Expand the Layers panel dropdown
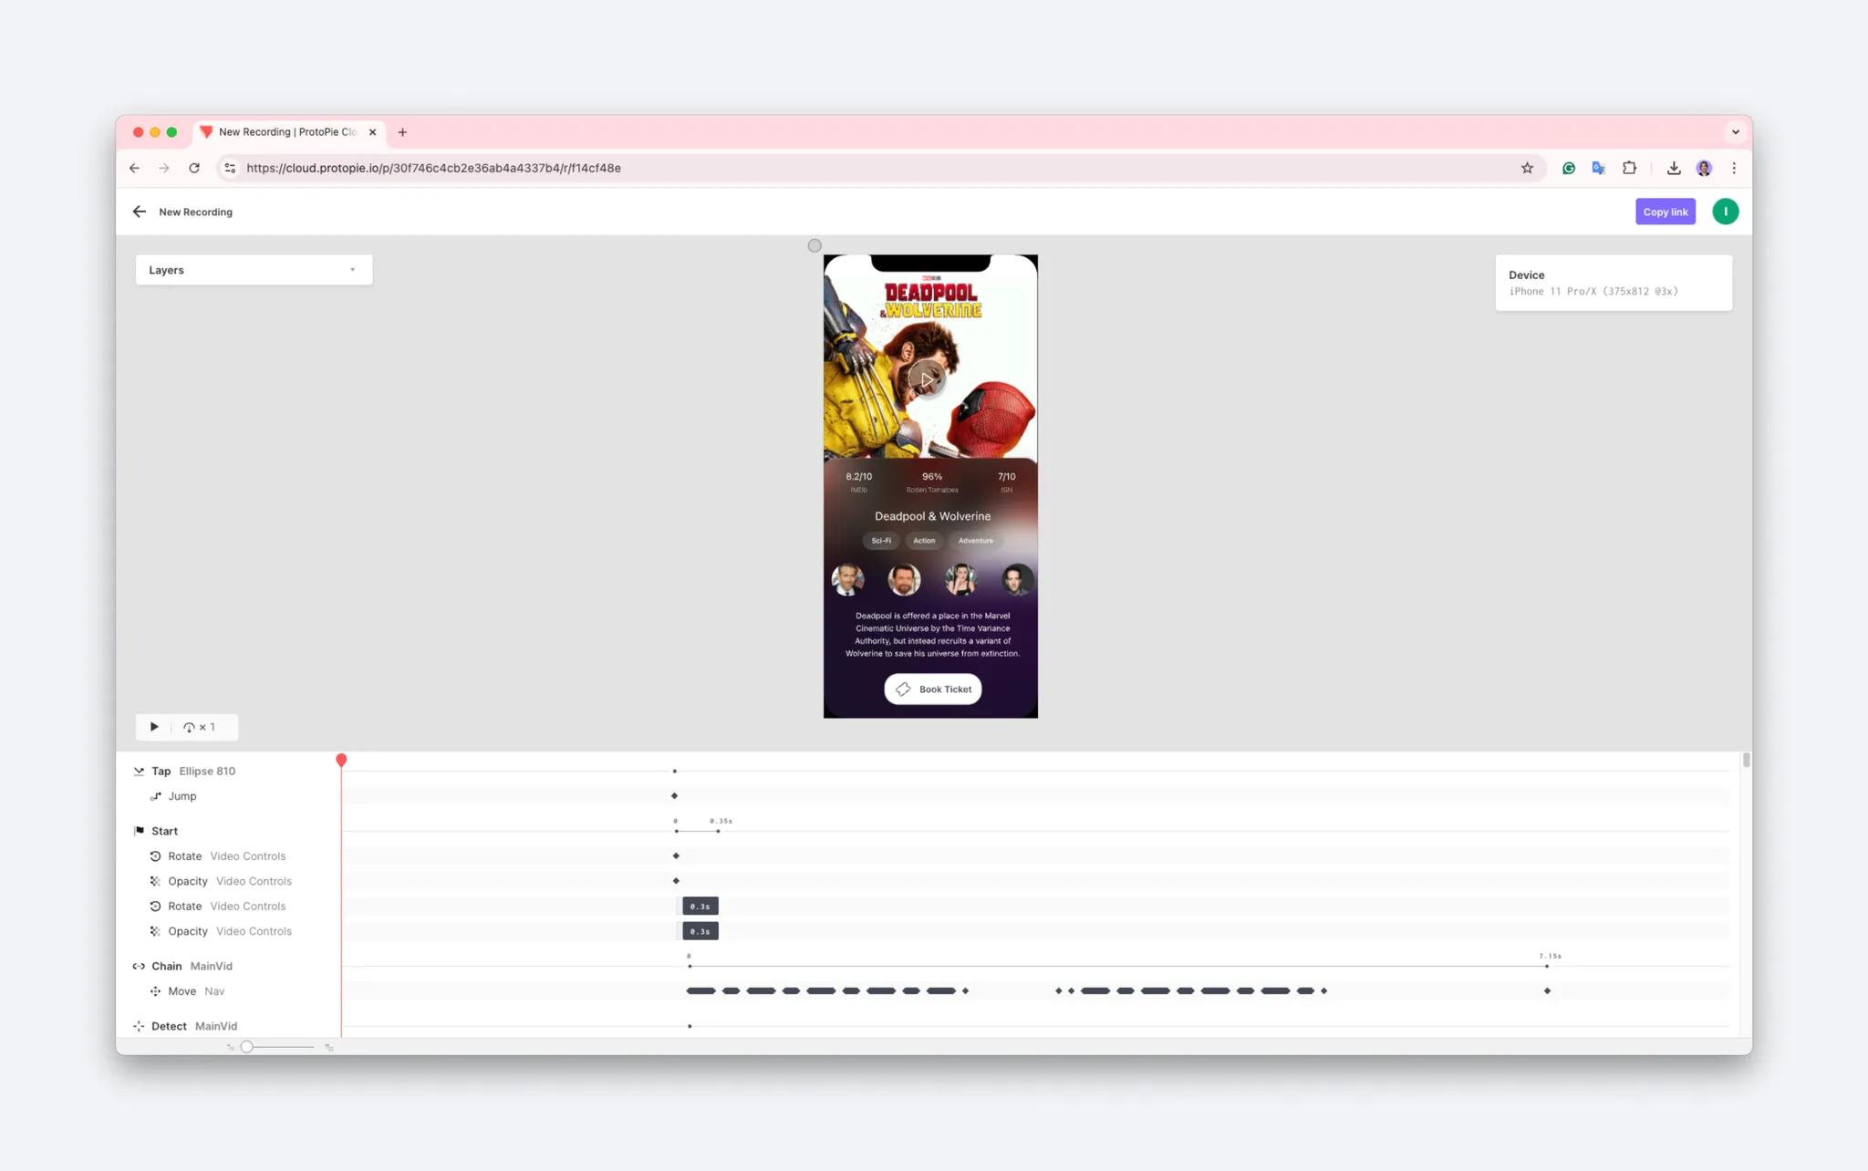This screenshot has width=1868, height=1171. point(353,270)
